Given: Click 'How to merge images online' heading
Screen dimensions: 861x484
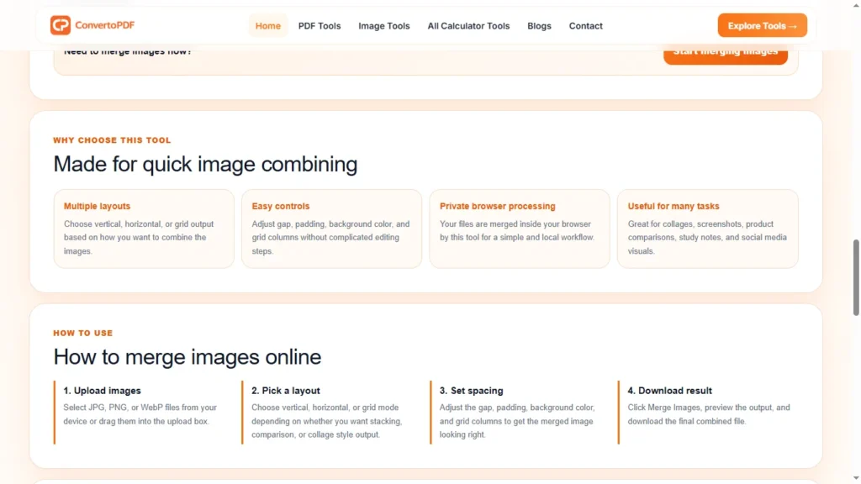Looking at the screenshot, I should coord(188,357).
